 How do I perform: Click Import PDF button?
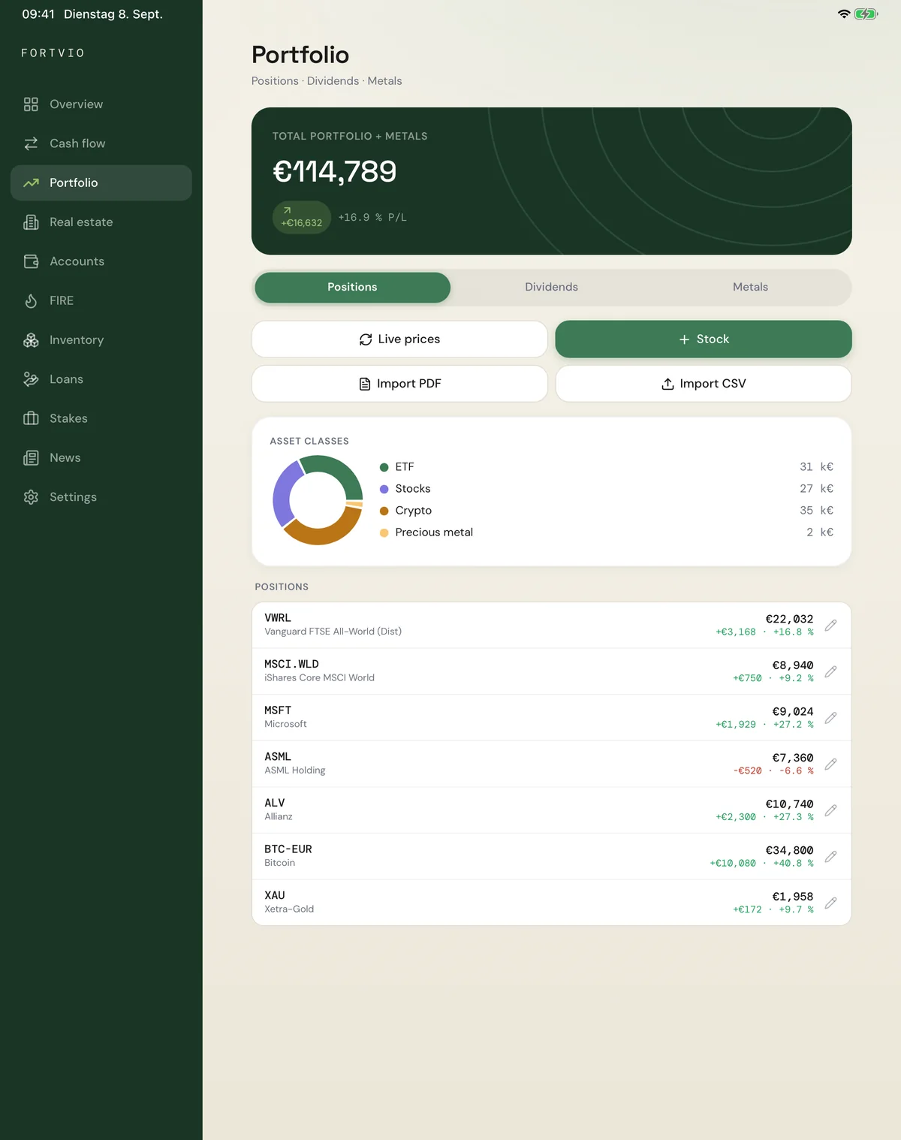pyautogui.click(x=399, y=384)
